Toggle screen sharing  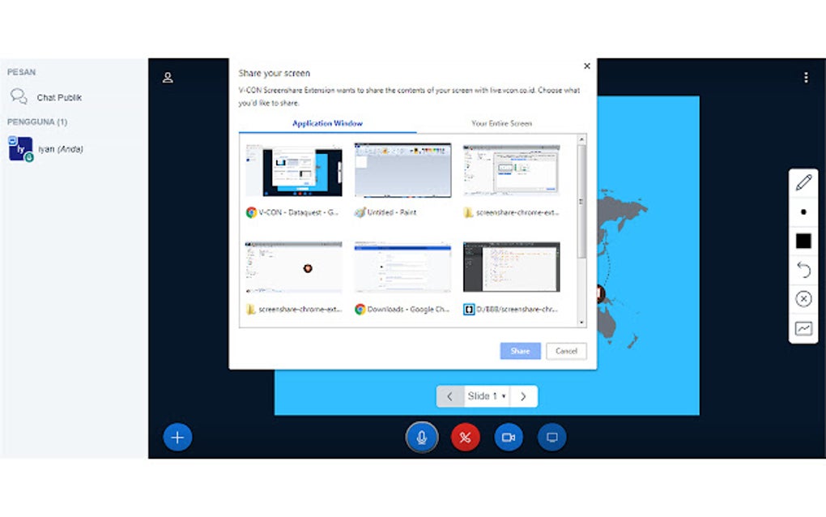pos(552,437)
